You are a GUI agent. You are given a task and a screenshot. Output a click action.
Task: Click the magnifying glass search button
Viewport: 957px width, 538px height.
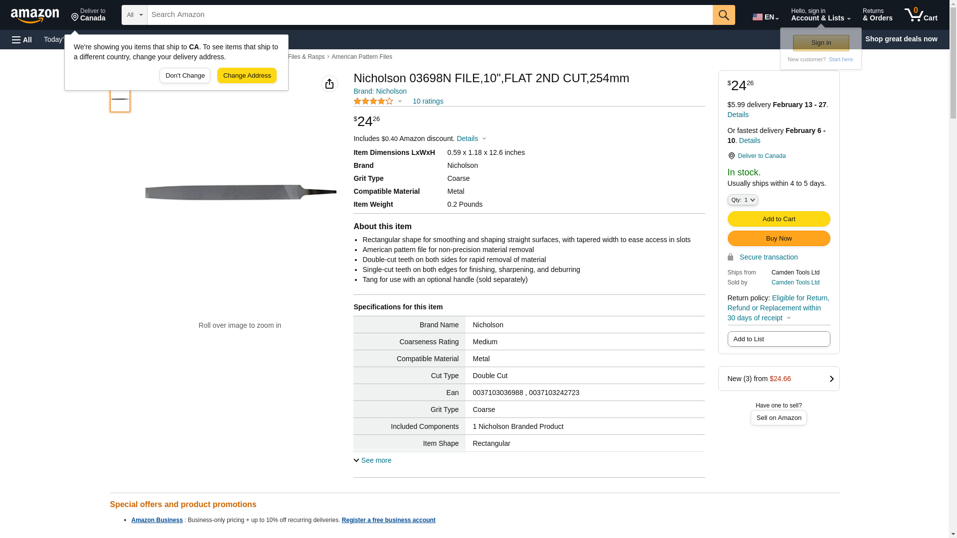click(x=724, y=15)
